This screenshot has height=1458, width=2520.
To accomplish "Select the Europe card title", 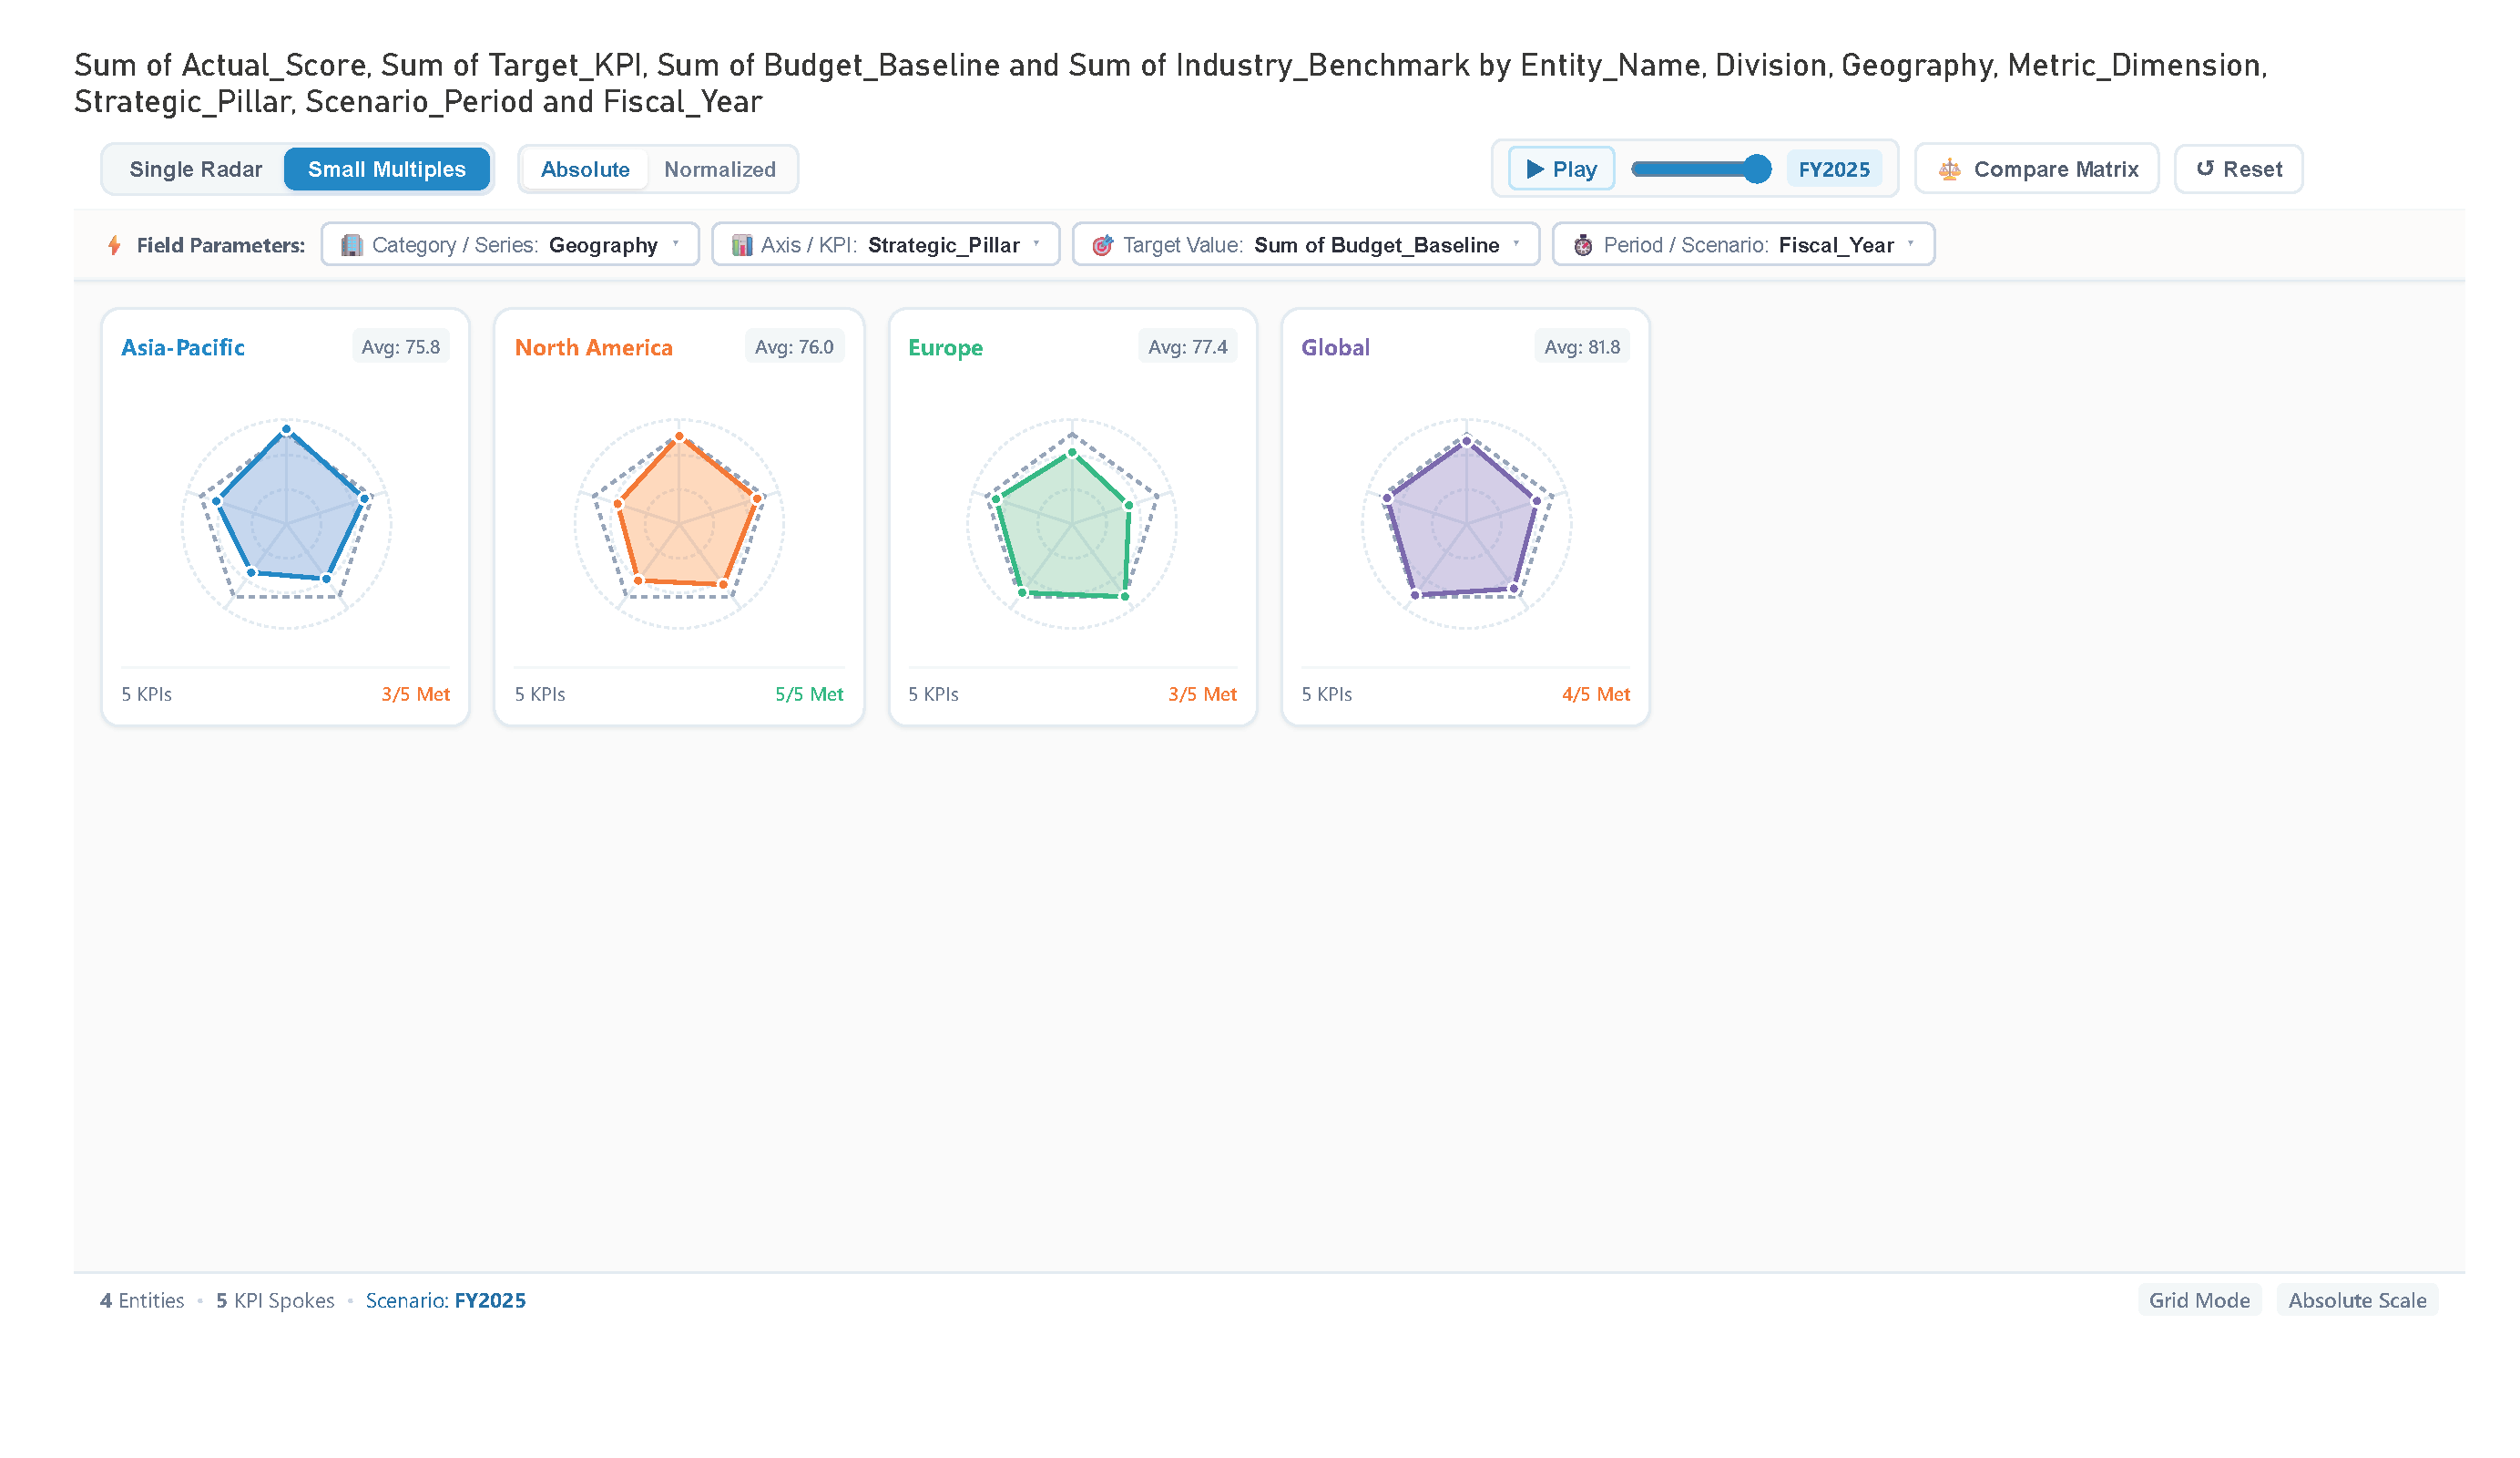I will (945, 347).
